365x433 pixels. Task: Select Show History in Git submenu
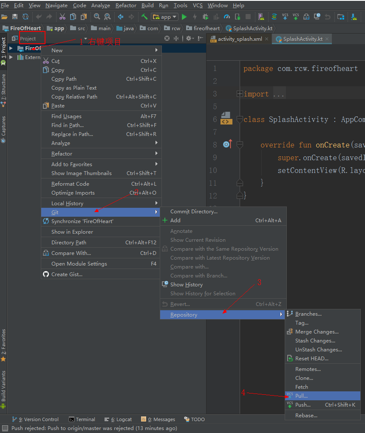point(224,284)
